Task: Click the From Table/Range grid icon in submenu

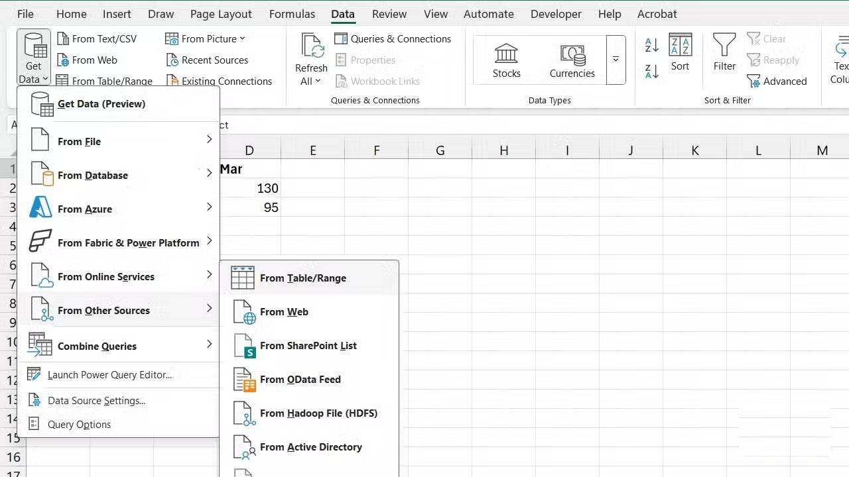Action: (x=243, y=278)
